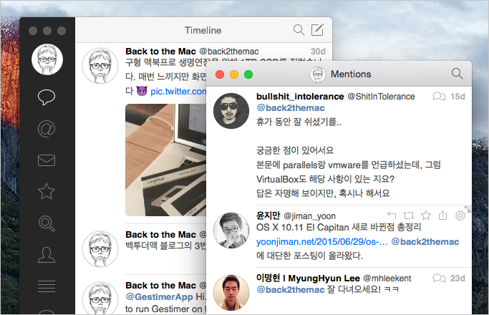Screen dimensions: 489x315
Task: Click the Mentions window title
Action: (351, 74)
